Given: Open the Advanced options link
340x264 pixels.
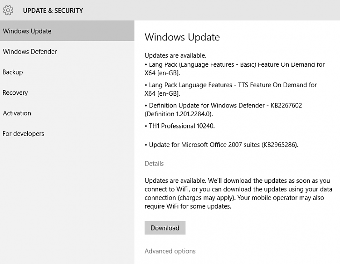Looking at the screenshot, I should pos(170,251).
